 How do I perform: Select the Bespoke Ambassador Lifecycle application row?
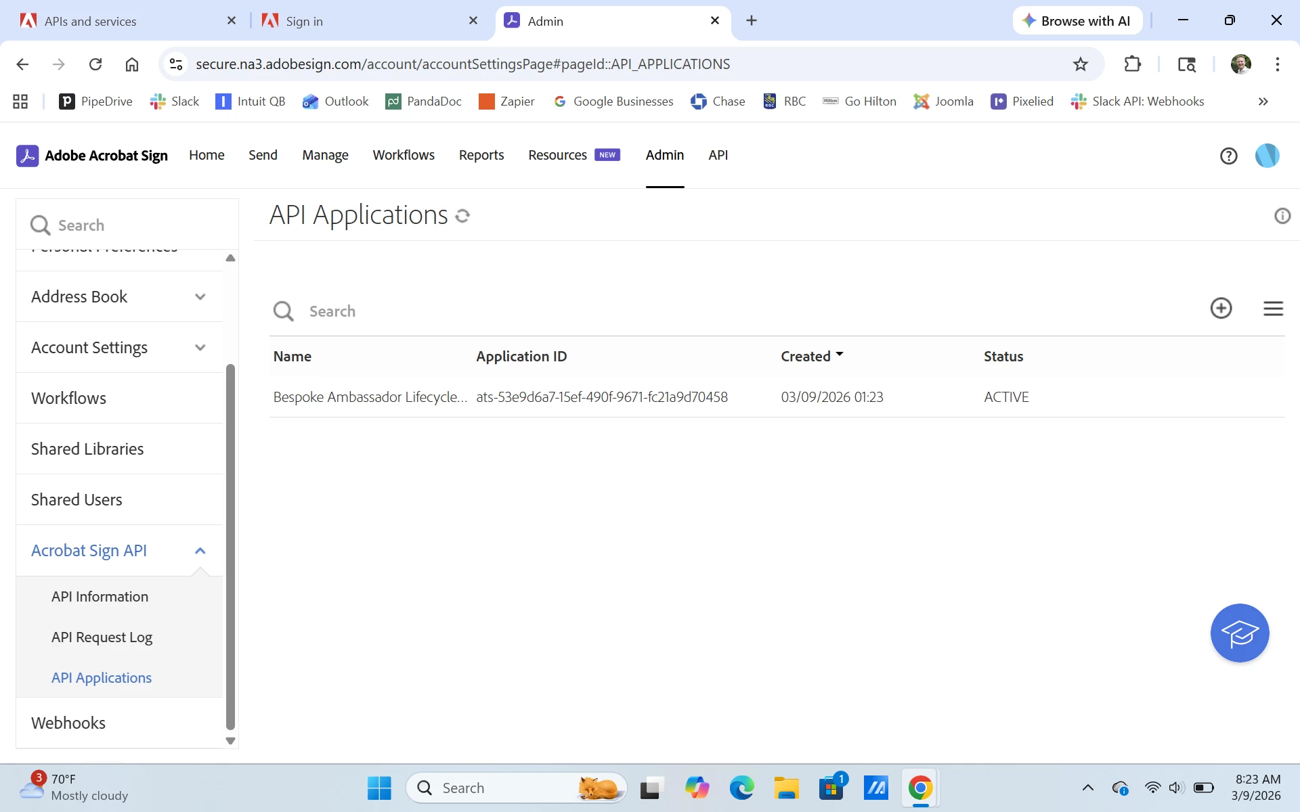pos(370,397)
